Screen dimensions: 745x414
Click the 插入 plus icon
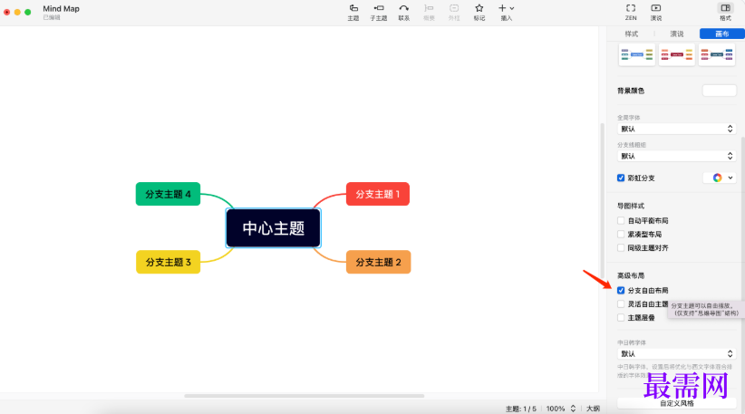[x=505, y=8]
